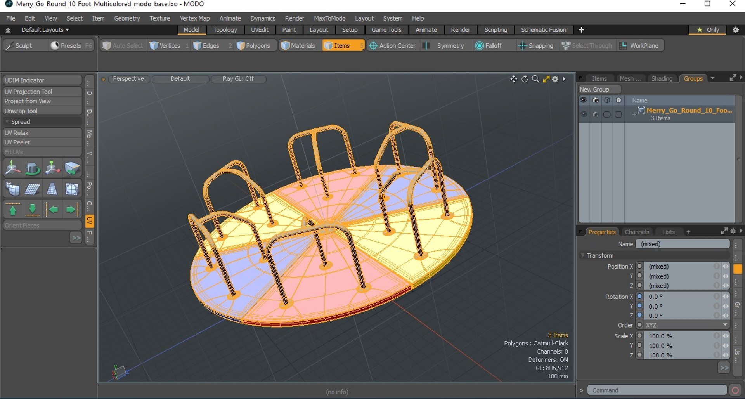Toggle Rotation X channel keyframe circle
745x399 pixels.
[639, 296]
